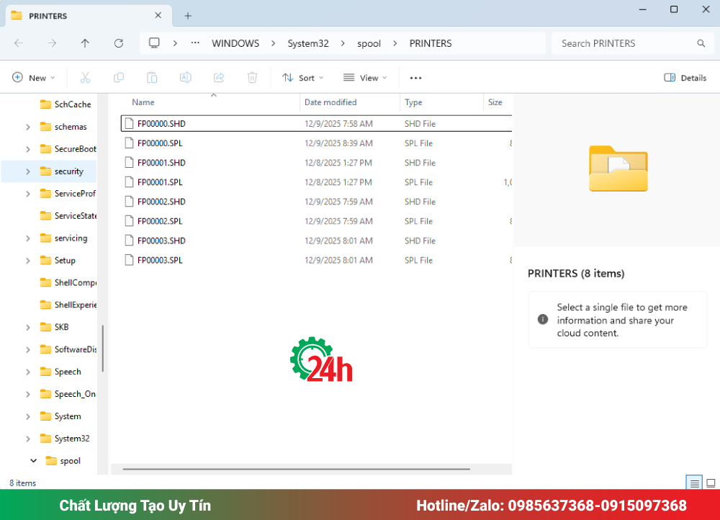
Task: Click chevron after spool in breadcrumb
Action: pos(395,43)
